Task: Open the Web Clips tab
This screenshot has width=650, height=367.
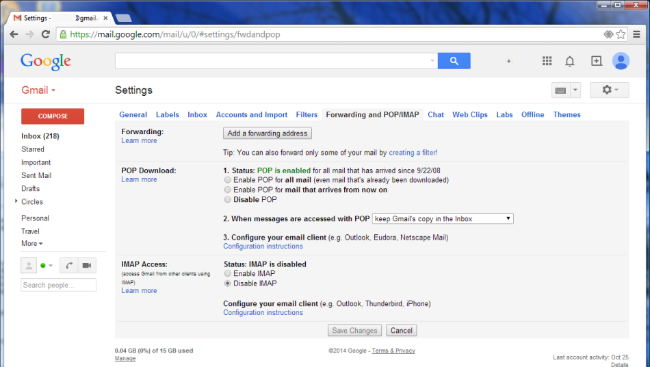Action: (x=469, y=114)
